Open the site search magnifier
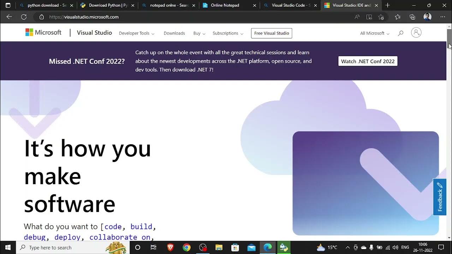Viewport: 452px width, 254px height. tap(400, 33)
